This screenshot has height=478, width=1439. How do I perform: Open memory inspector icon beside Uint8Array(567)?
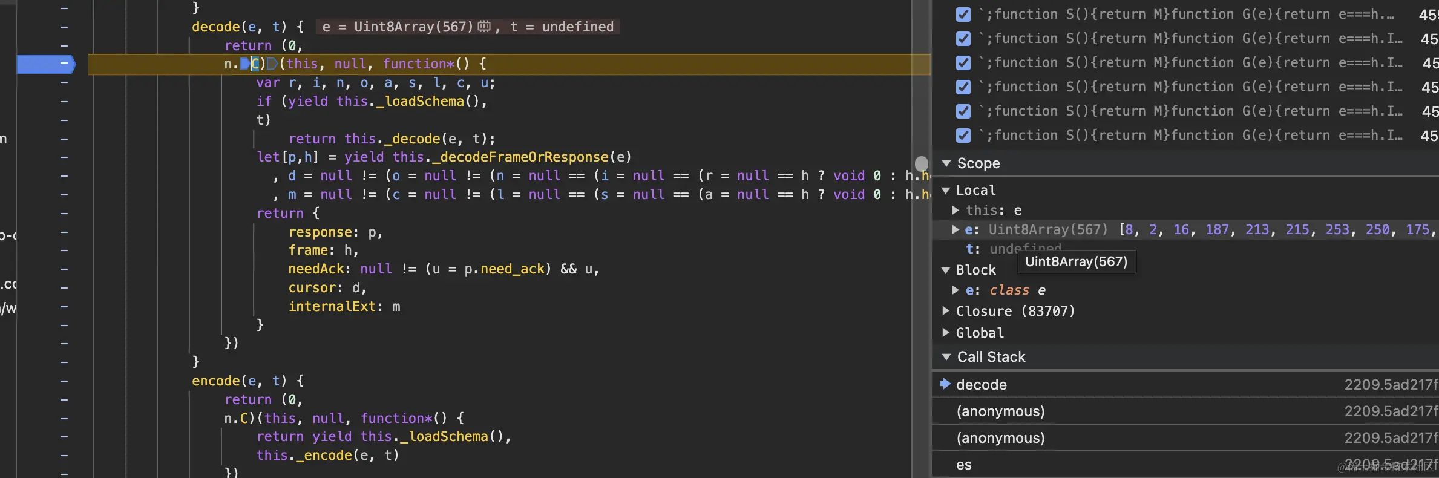[484, 26]
